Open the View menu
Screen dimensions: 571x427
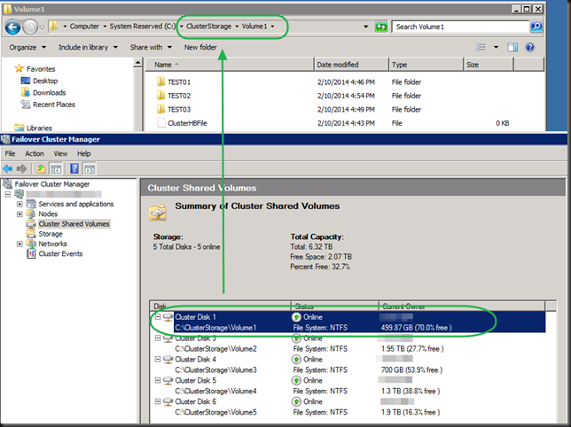pyautogui.click(x=60, y=154)
